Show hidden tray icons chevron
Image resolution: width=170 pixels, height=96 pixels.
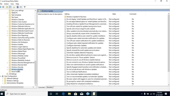point(142,94)
